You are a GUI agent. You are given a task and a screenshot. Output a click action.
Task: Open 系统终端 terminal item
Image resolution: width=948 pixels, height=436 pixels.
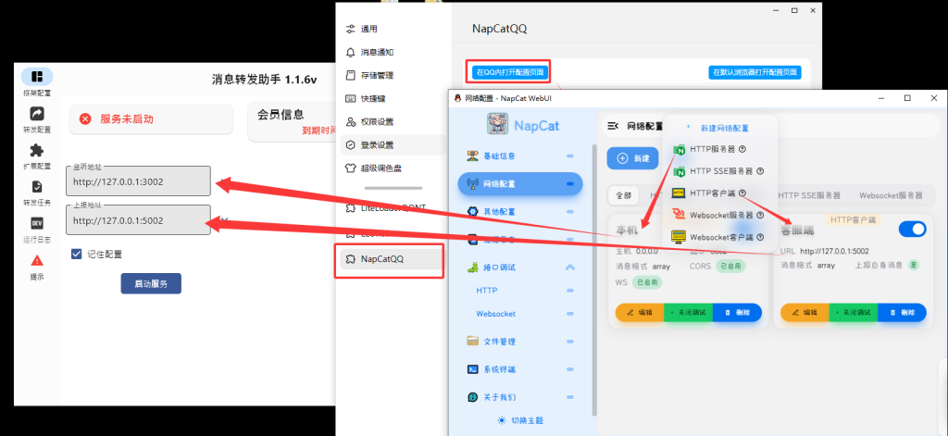coord(520,369)
